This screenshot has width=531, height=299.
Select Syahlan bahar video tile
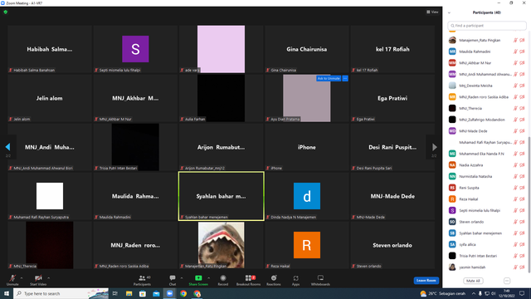point(222,196)
